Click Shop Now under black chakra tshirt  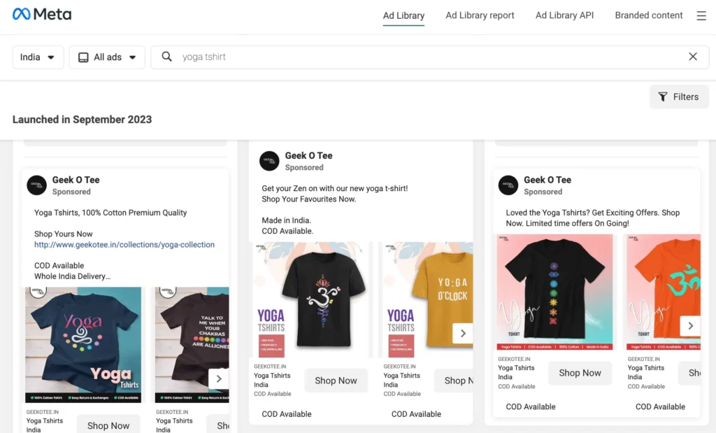580,373
